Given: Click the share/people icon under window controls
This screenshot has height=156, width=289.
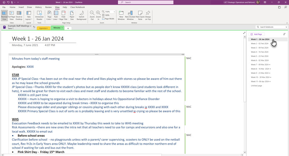Looking at the screenshot, I should pos(286,7).
